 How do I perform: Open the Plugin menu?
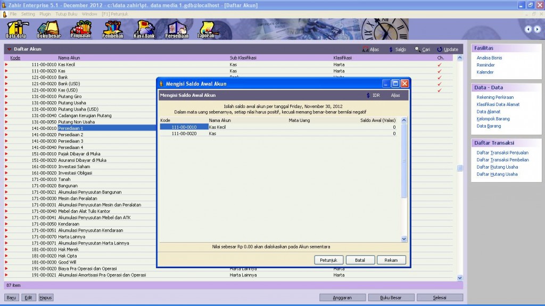tap(45, 13)
